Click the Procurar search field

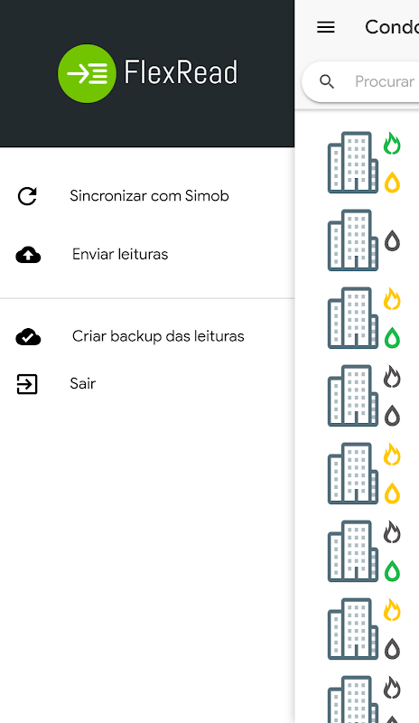(x=360, y=81)
